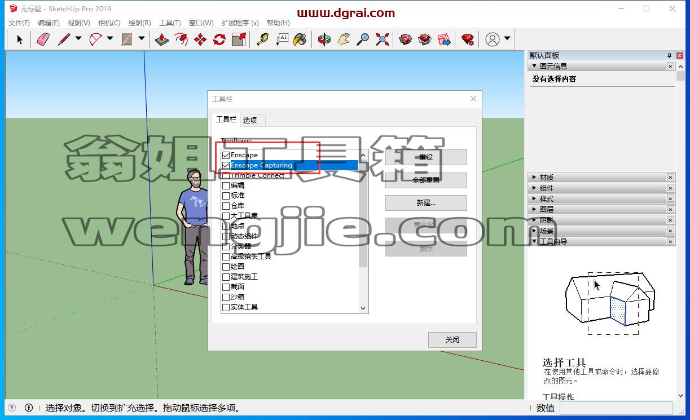Uncheck the Enscape Capturing checkbox
The image size is (690, 420).
226,165
